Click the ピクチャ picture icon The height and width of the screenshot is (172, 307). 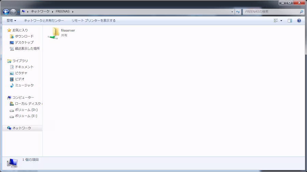[x=12, y=73]
